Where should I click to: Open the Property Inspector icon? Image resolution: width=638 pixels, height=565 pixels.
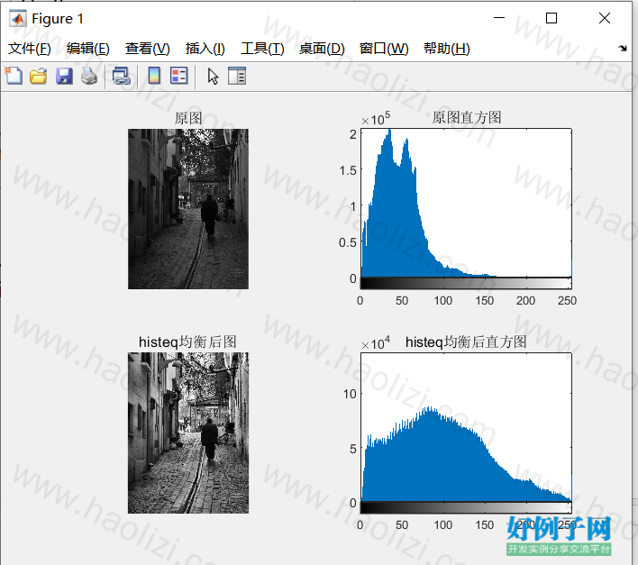pos(237,76)
